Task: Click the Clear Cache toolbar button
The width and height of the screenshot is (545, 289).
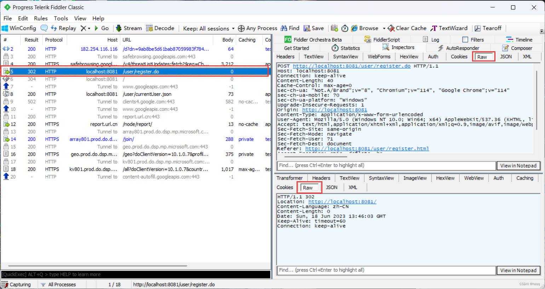Action: [x=407, y=28]
